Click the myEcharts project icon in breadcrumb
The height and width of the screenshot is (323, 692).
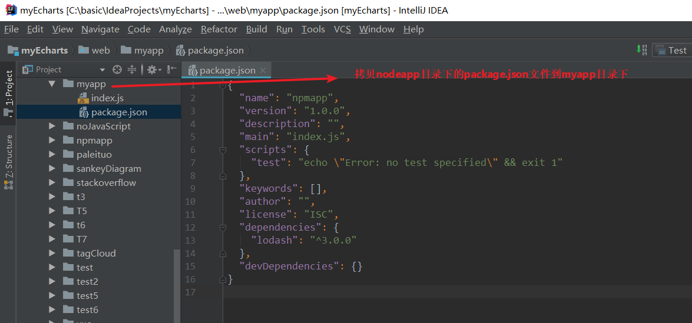click(x=13, y=50)
